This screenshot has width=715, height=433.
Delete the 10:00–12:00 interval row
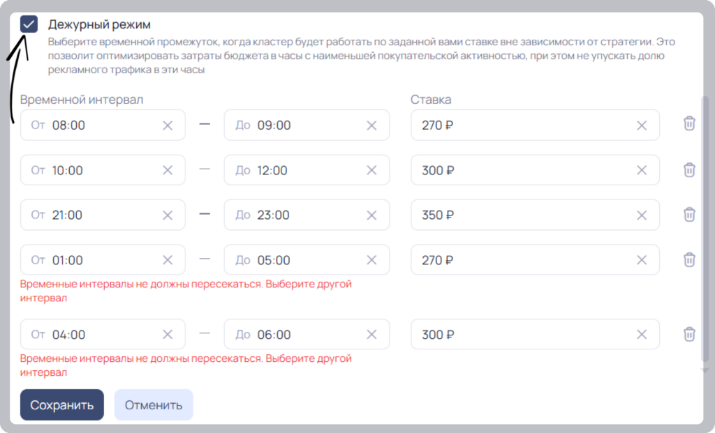[x=689, y=170]
